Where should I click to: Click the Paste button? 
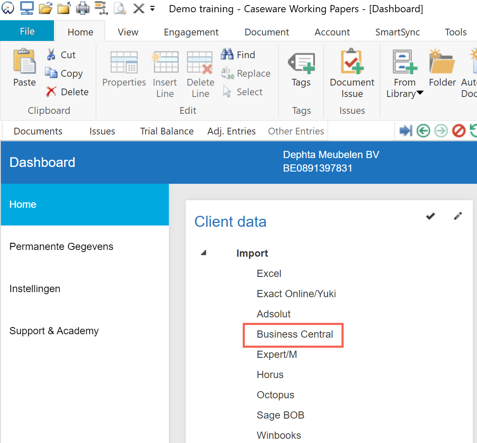tap(24, 68)
